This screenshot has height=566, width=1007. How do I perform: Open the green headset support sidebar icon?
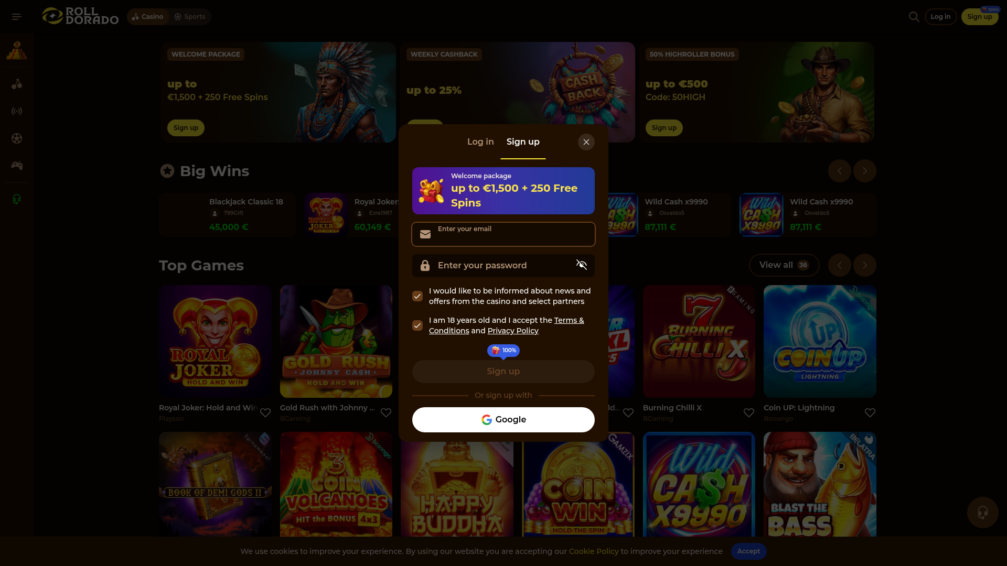click(17, 199)
